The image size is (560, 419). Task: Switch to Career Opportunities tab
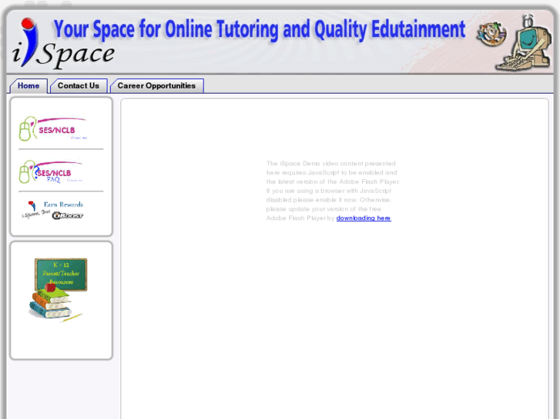pyautogui.click(x=157, y=86)
